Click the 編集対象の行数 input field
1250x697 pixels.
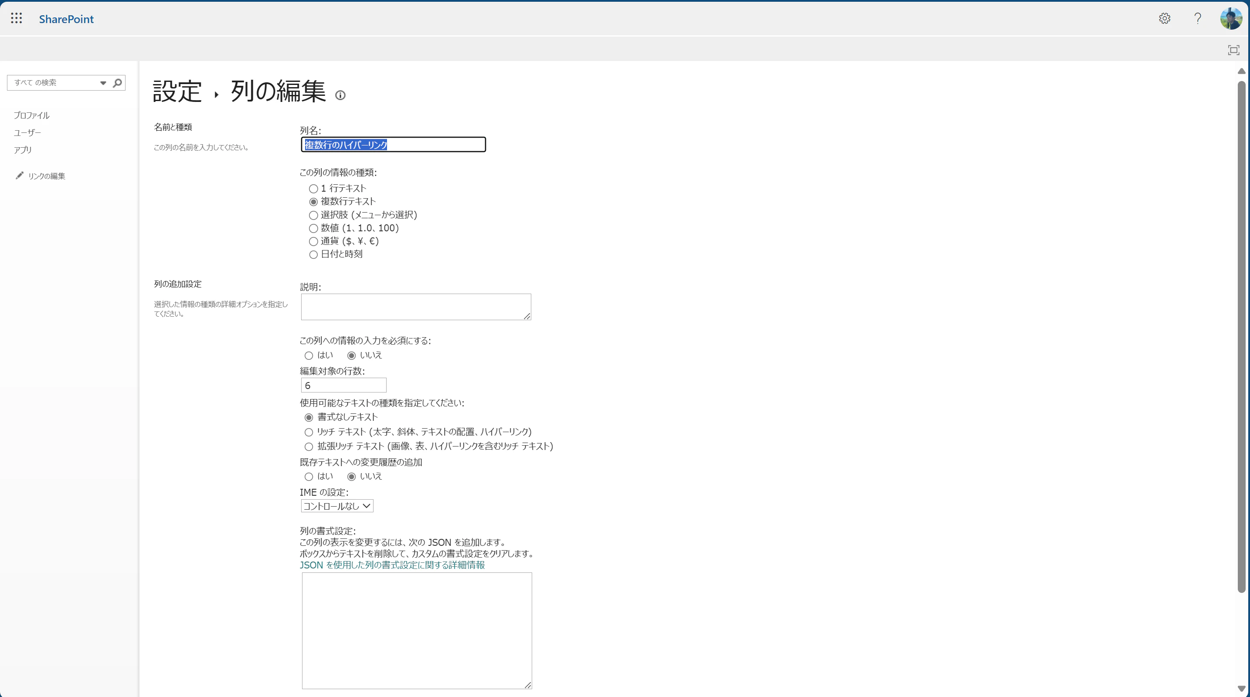(x=343, y=386)
